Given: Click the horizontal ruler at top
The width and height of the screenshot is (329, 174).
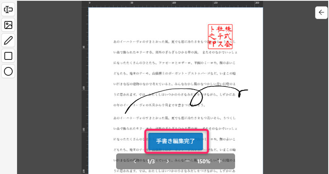Looking at the screenshot, I should (174, 4).
